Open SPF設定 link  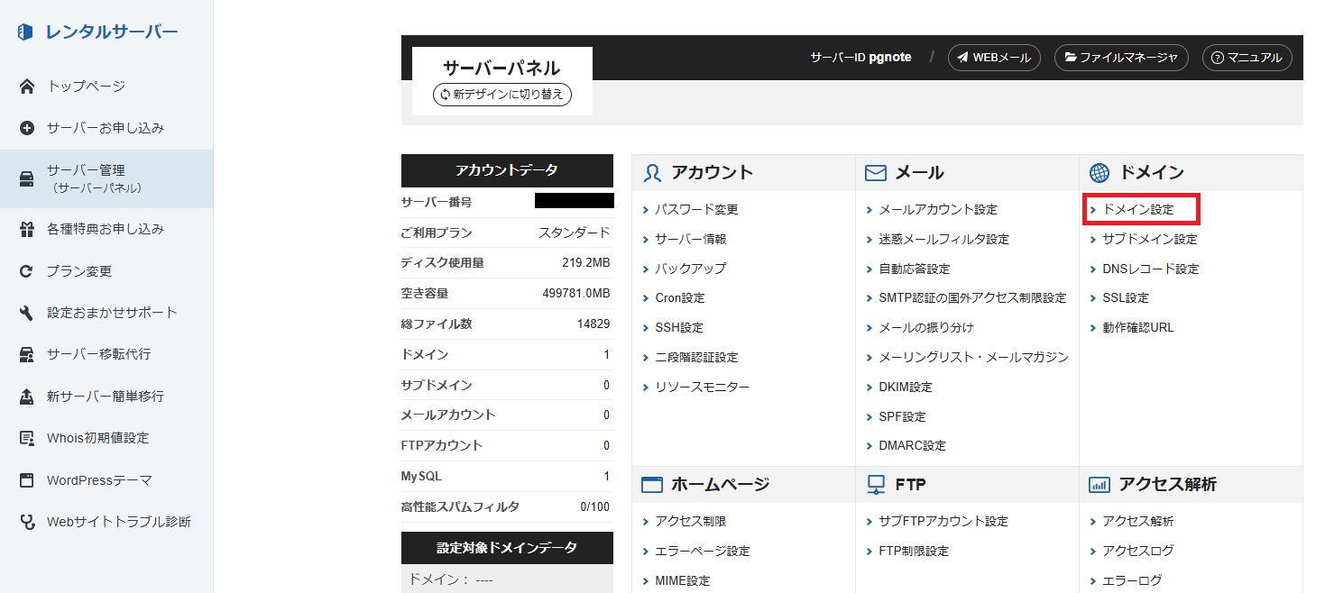tap(902, 416)
